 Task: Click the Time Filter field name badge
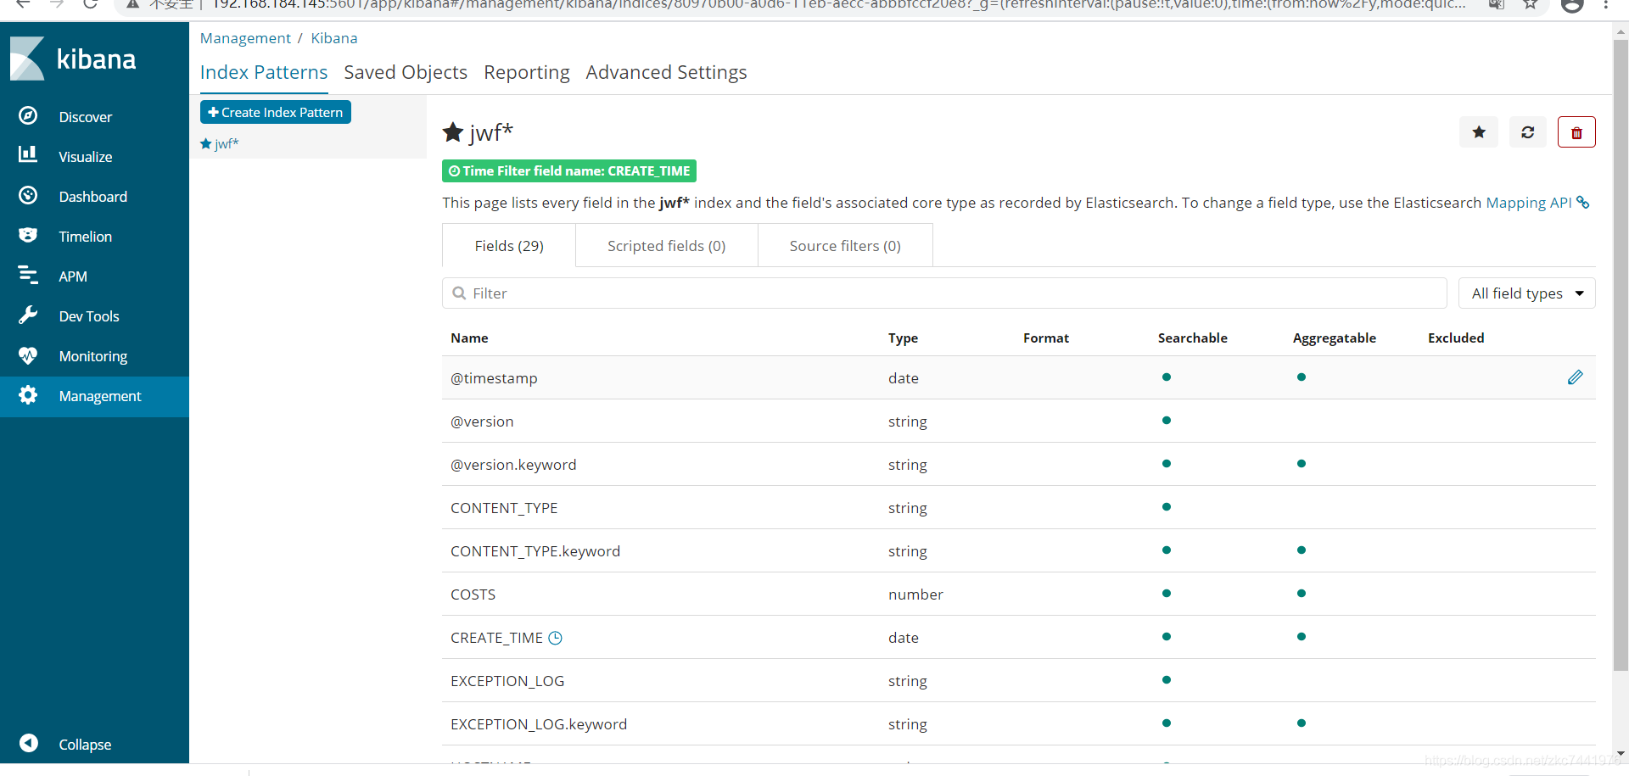tap(569, 170)
